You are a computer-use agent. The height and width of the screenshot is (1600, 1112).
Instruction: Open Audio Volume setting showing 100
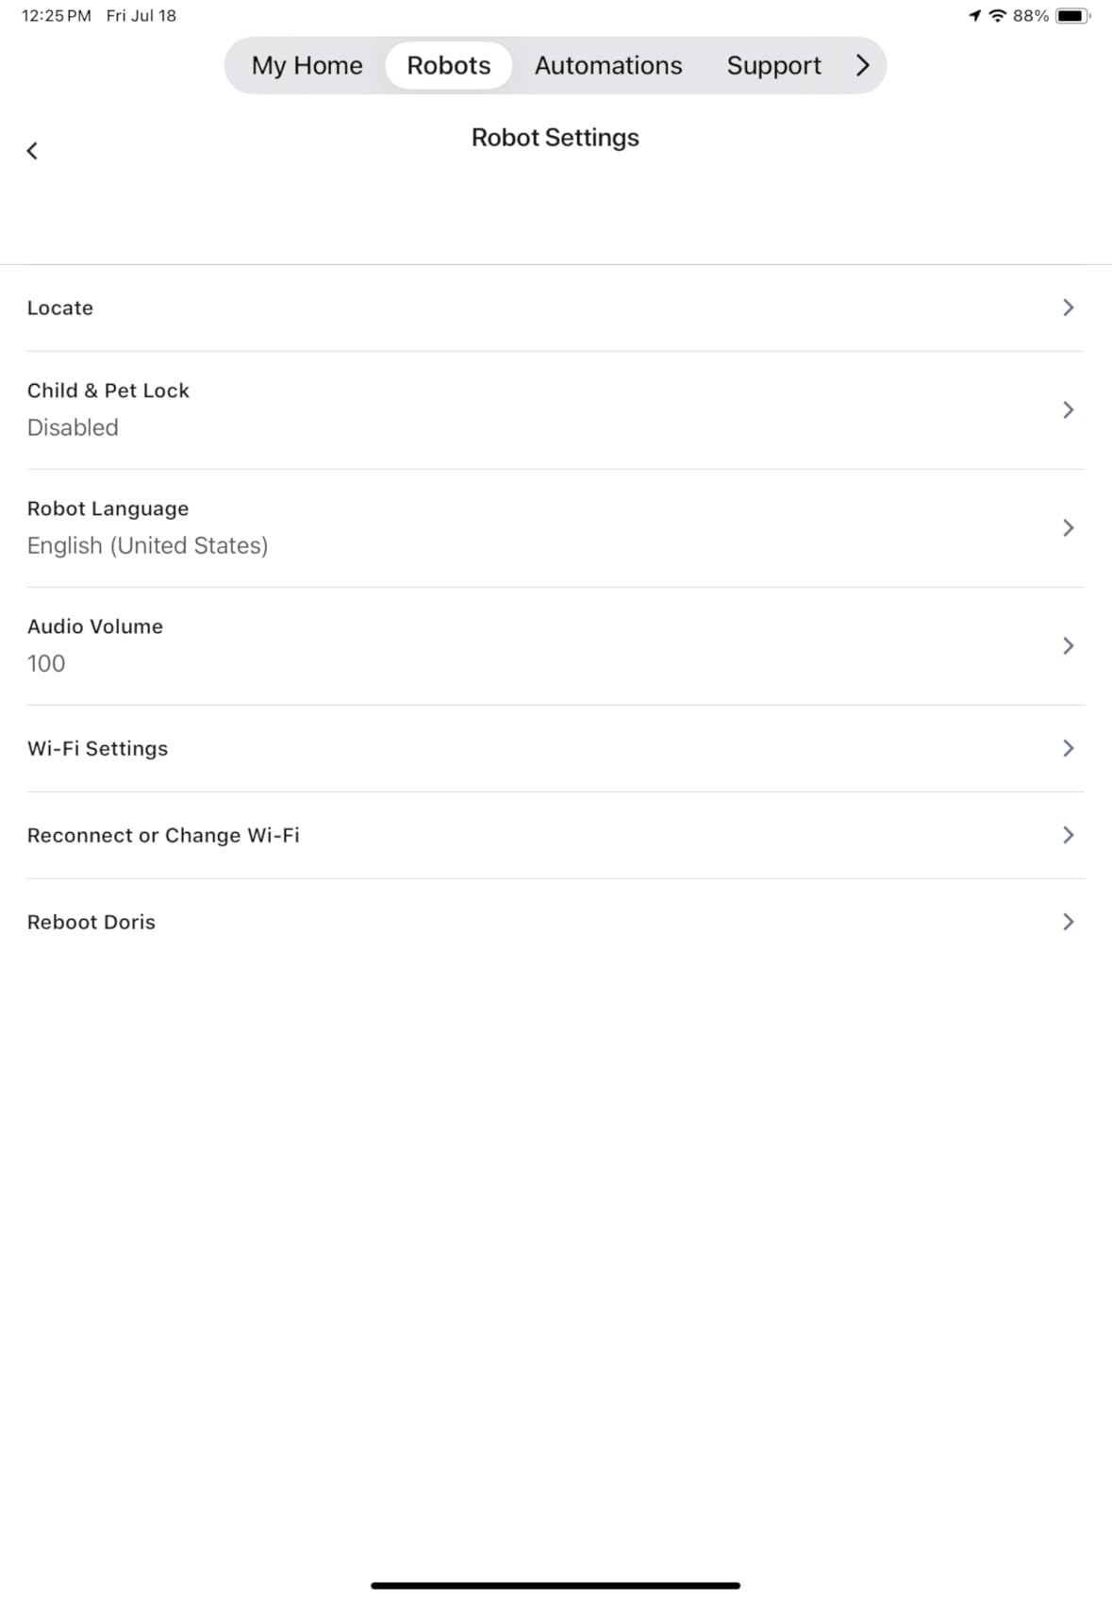pyautogui.click(x=556, y=645)
